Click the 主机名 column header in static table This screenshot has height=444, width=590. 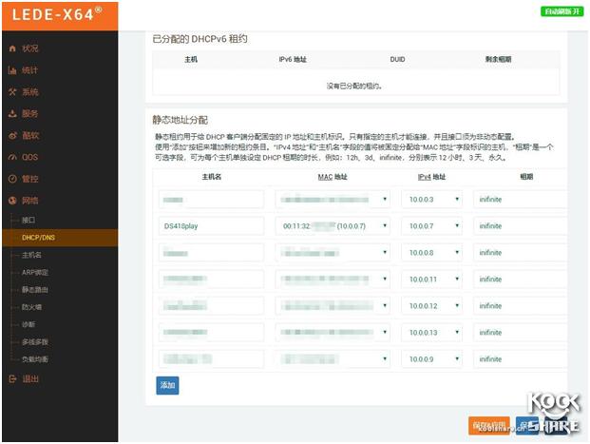coord(212,177)
